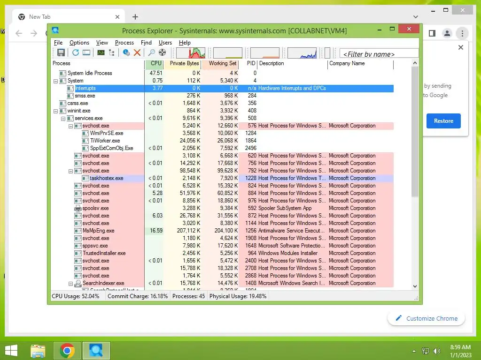Sort by the PID column header
The width and height of the screenshot is (481, 360).
coord(248,63)
